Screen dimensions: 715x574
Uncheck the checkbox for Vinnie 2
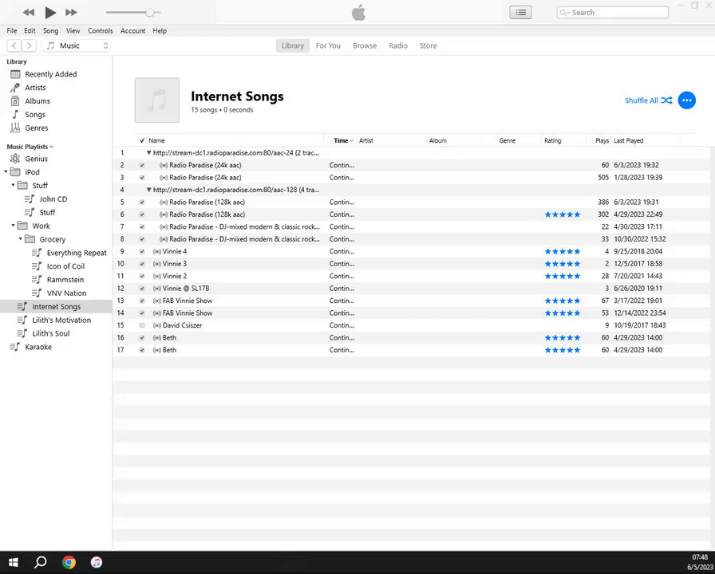(142, 276)
